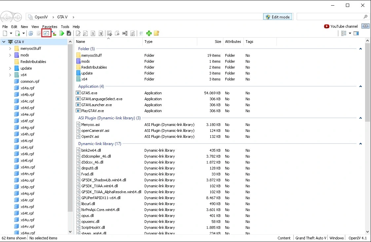Collapse the GTA V root tree node
The height and width of the screenshot is (242, 371).
click(x=4, y=42)
